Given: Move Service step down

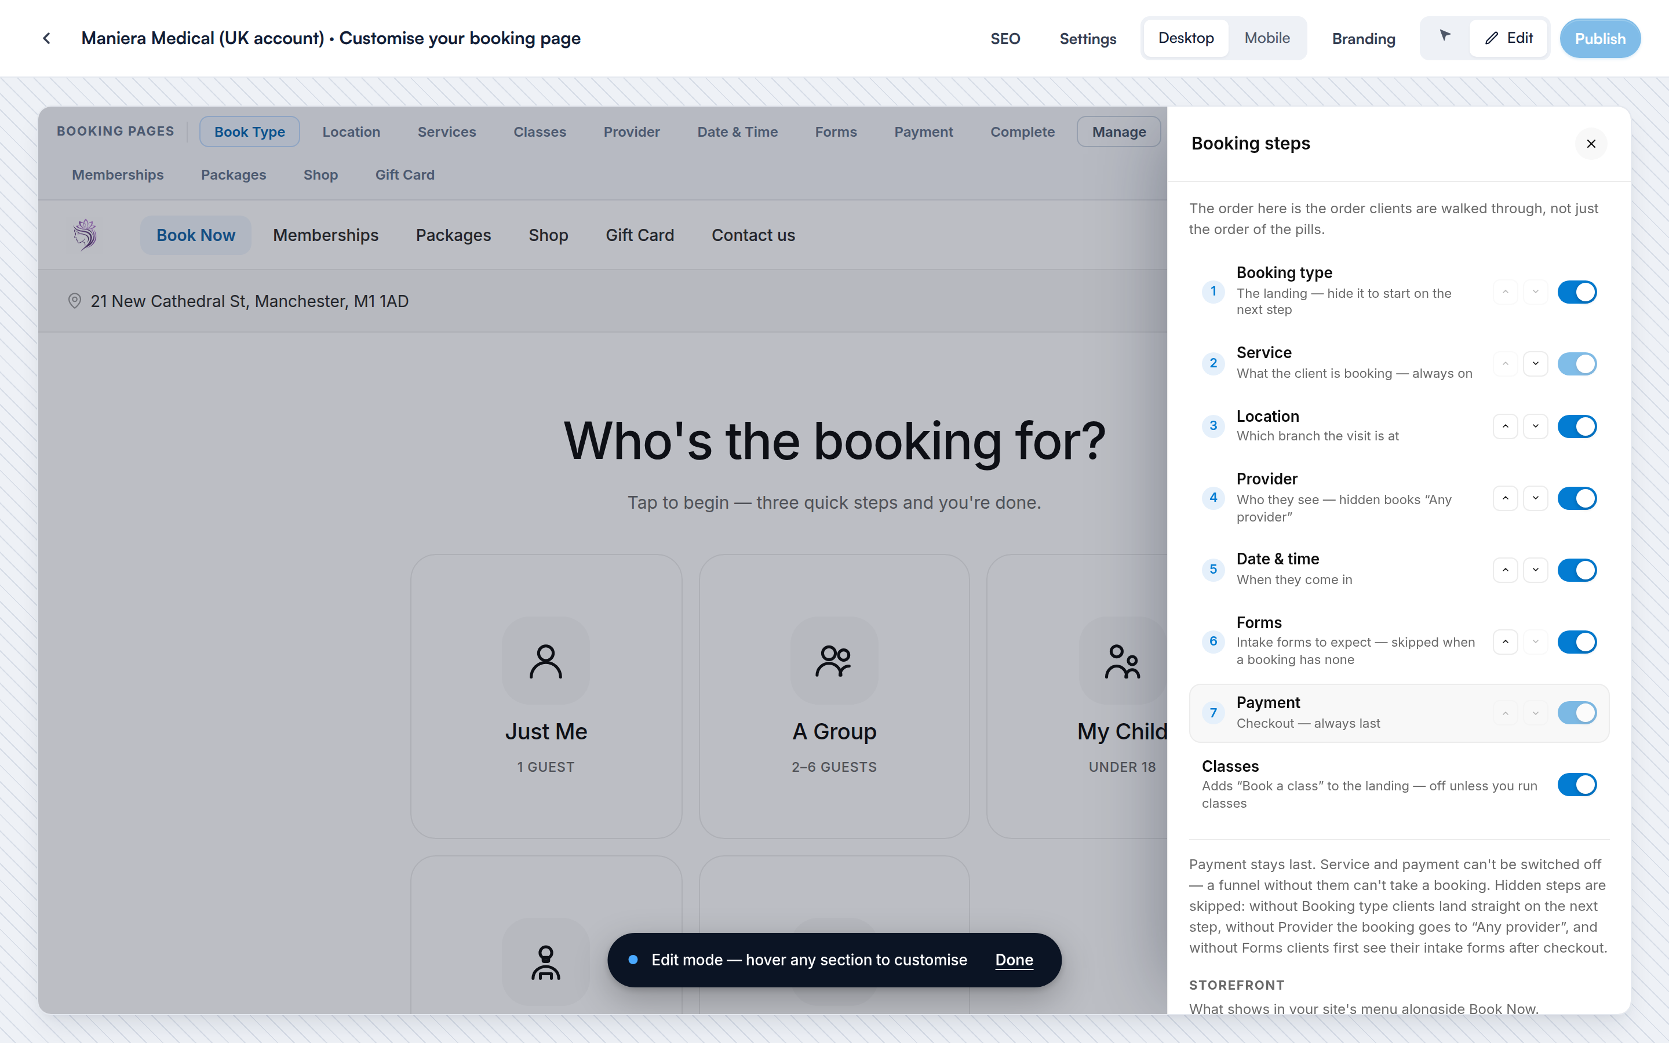Looking at the screenshot, I should point(1535,363).
